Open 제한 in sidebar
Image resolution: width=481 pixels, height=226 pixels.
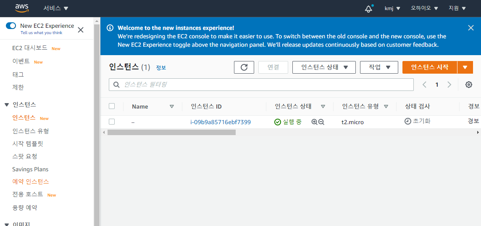coord(18,87)
